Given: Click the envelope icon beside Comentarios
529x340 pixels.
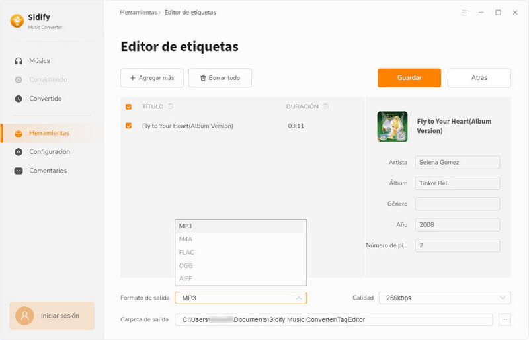Looking at the screenshot, I should 19,171.
